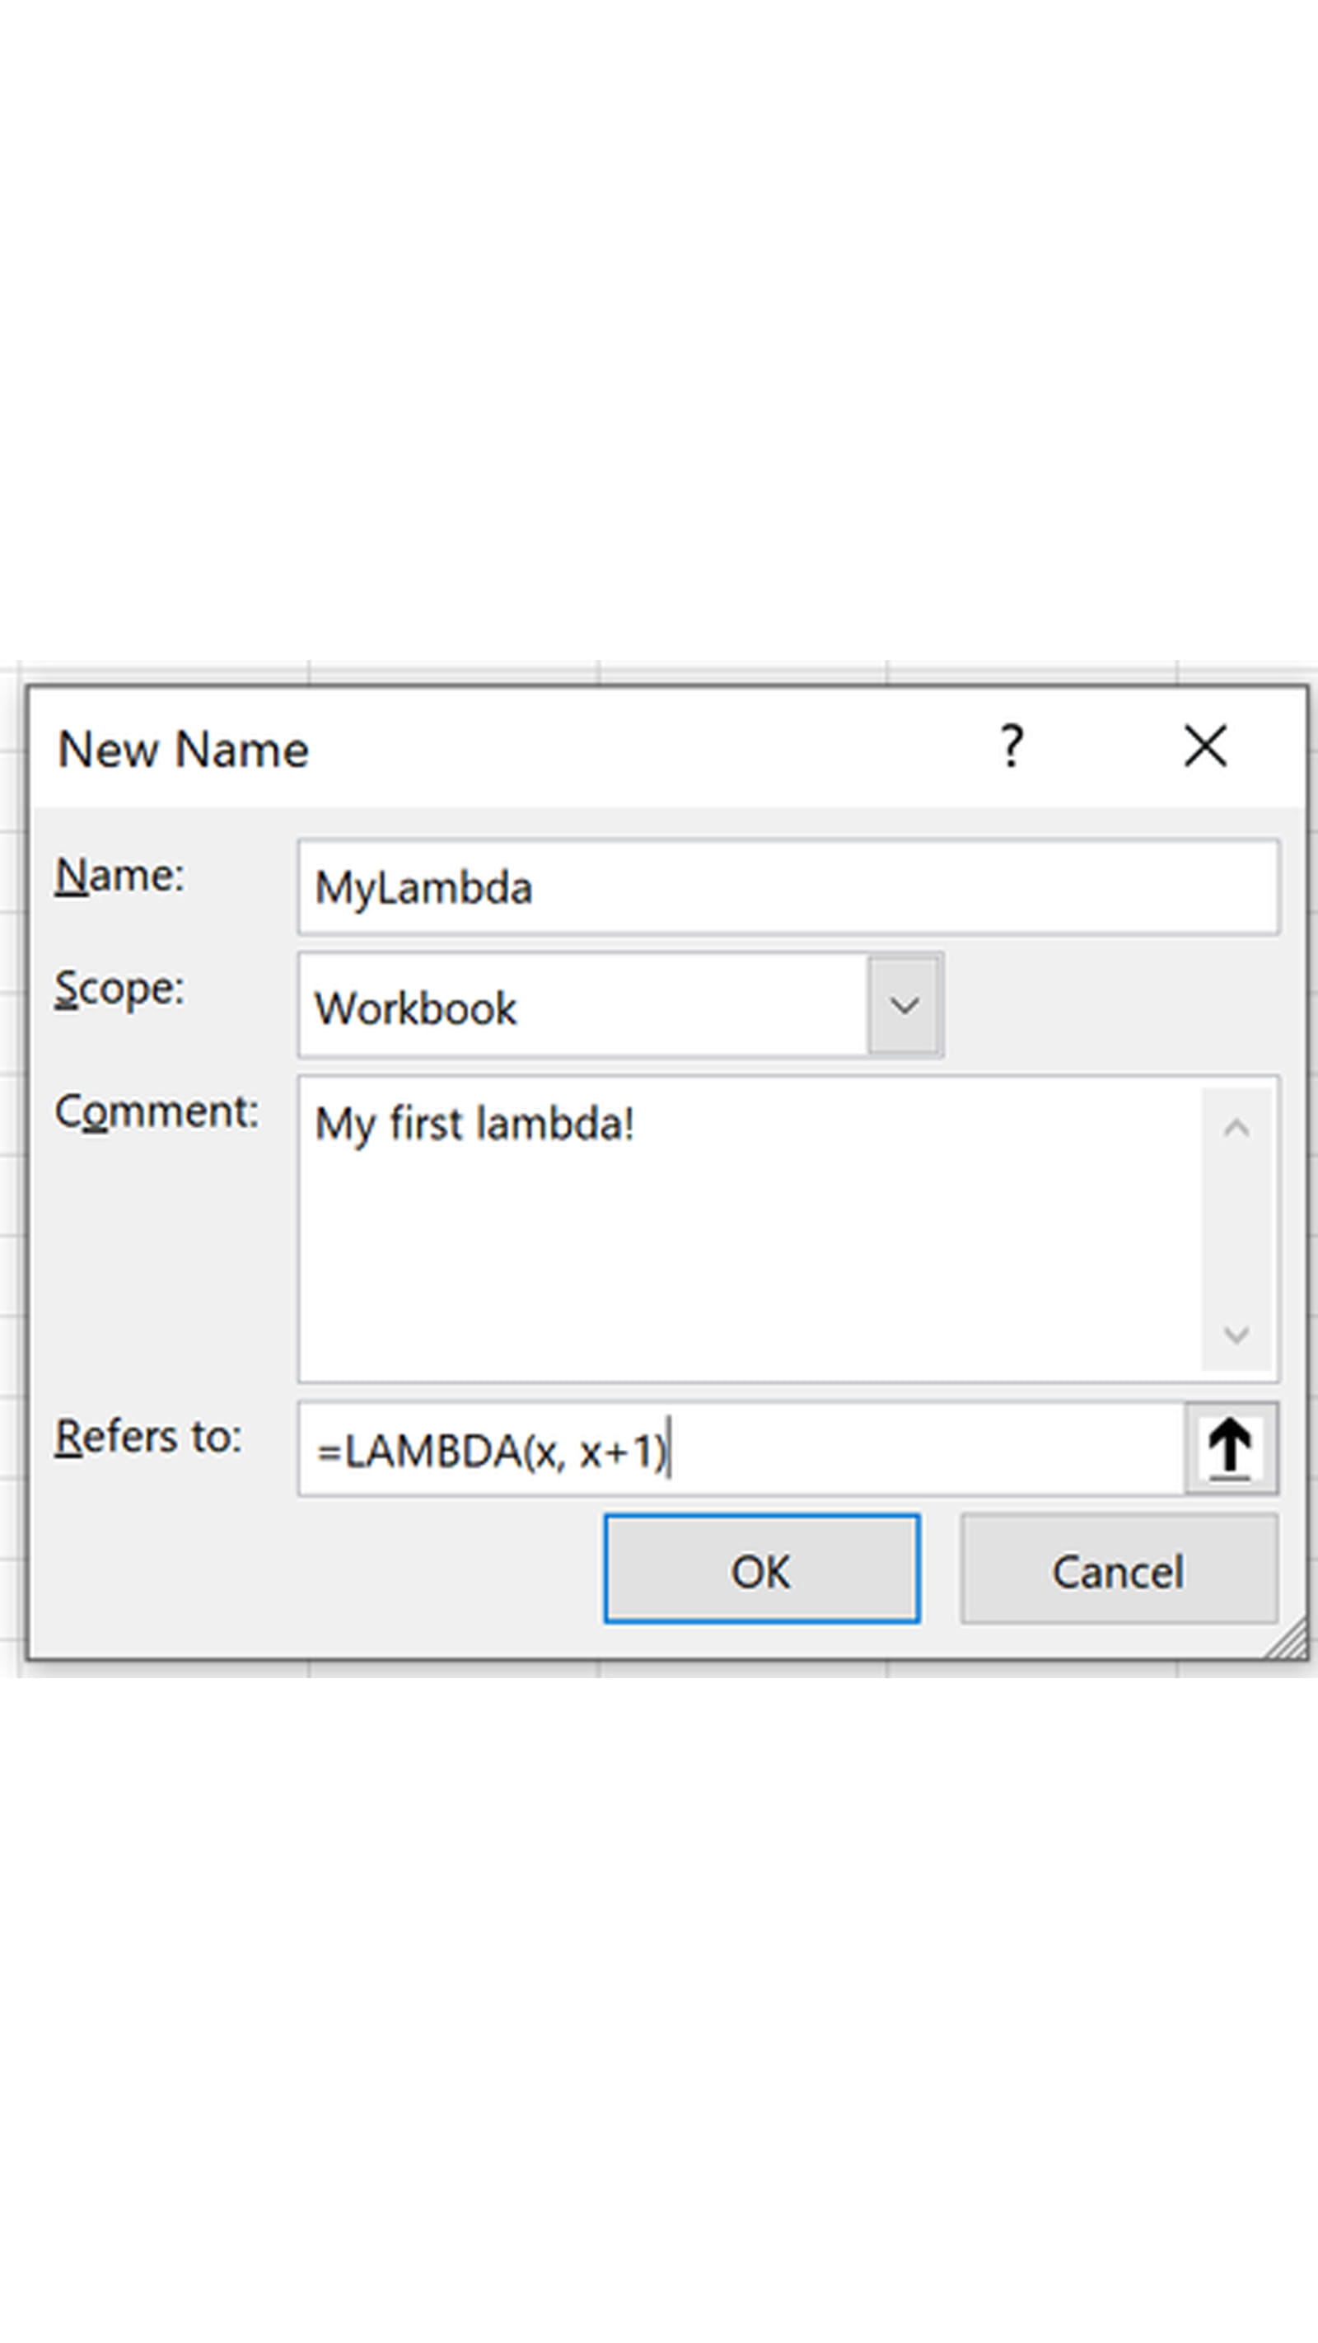This screenshot has width=1318, height=2343.
Task: Close the New Name dialog
Action: point(1205,746)
